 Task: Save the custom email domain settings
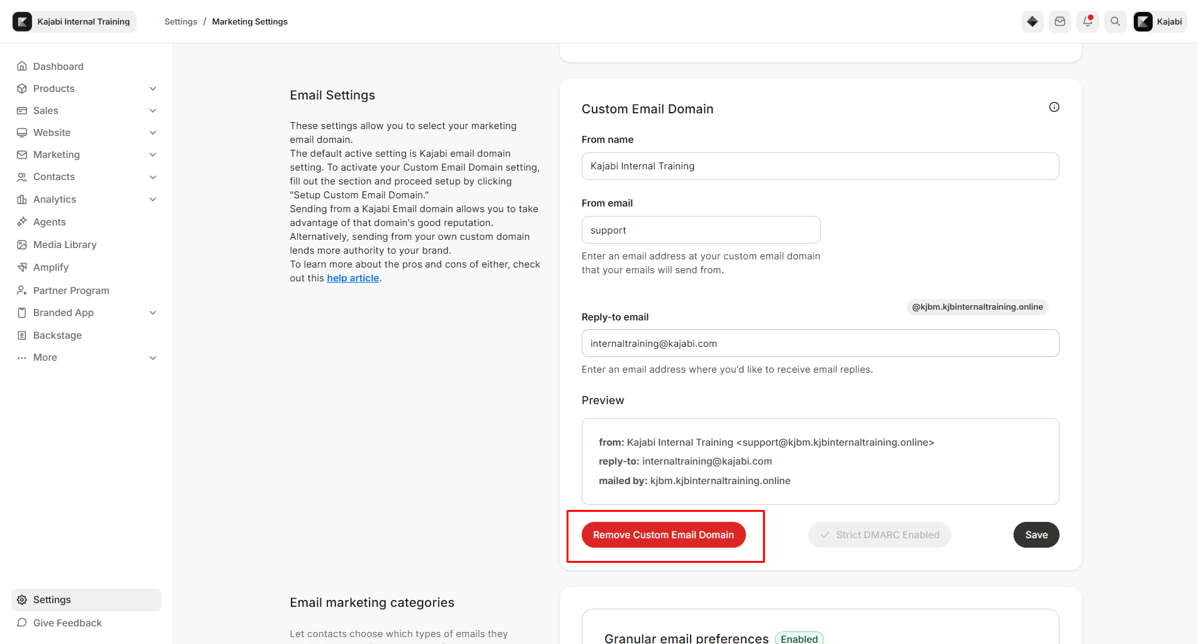click(1036, 535)
